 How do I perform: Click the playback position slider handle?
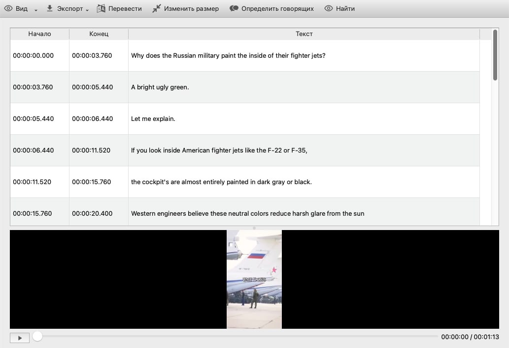[37, 336]
